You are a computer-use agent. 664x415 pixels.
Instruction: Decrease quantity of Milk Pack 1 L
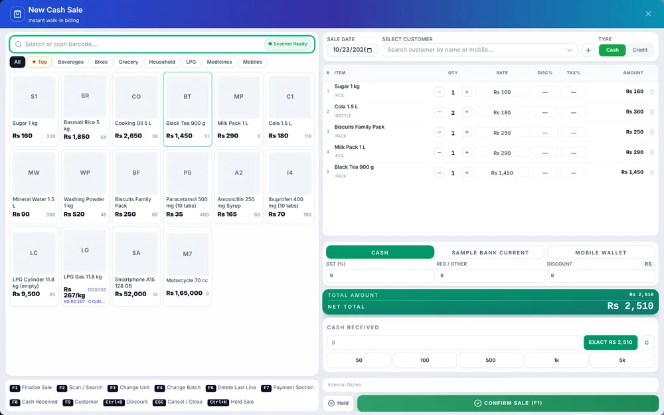(x=439, y=153)
